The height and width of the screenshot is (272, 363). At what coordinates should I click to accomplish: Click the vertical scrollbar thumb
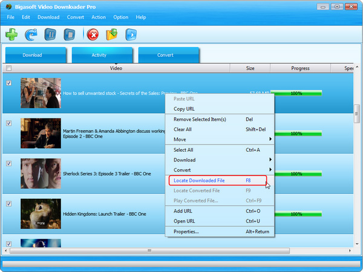(357, 114)
